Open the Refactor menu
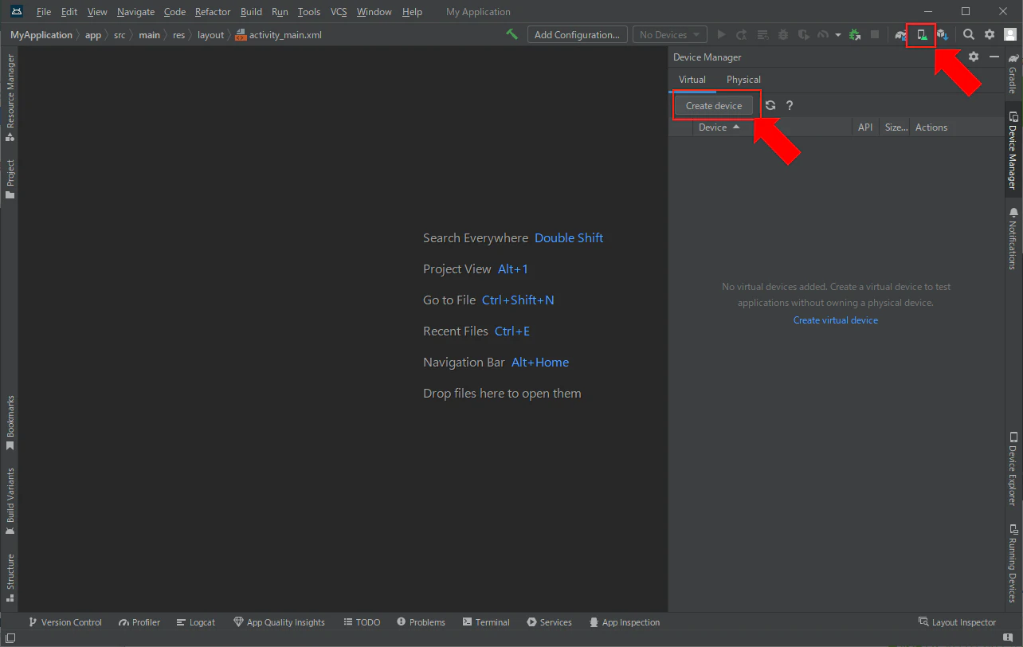The height and width of the screenshot is (647, 1023). coord(213,12)
